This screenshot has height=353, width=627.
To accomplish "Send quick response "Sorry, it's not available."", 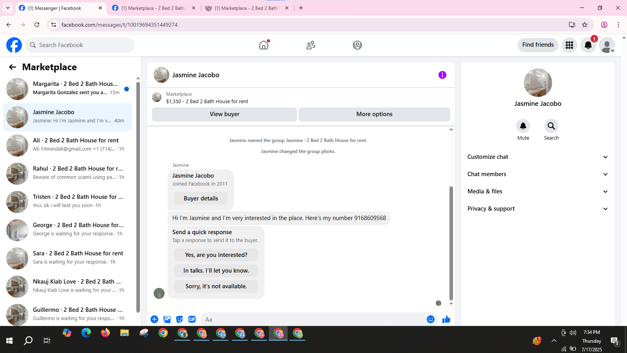I will (x=216, y=286).
